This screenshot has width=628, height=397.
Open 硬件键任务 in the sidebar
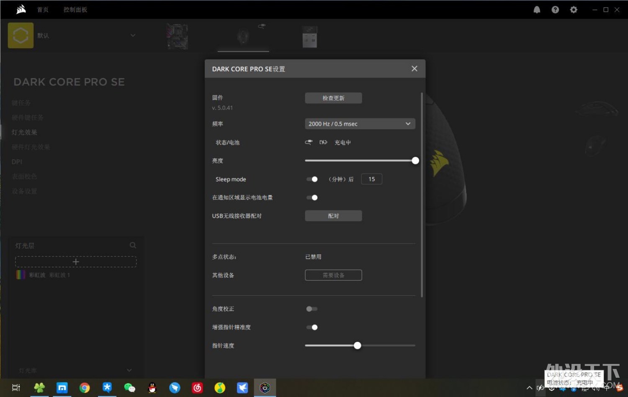tap(27, 118)
